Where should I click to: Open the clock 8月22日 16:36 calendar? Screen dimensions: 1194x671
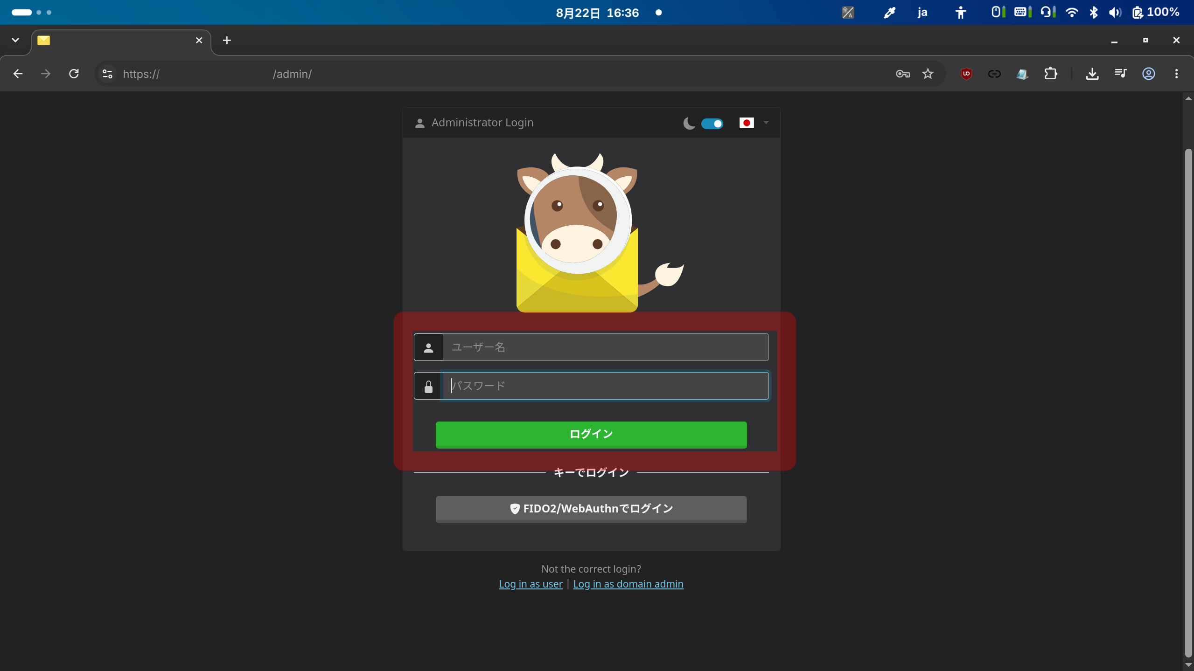coord(597,13)
